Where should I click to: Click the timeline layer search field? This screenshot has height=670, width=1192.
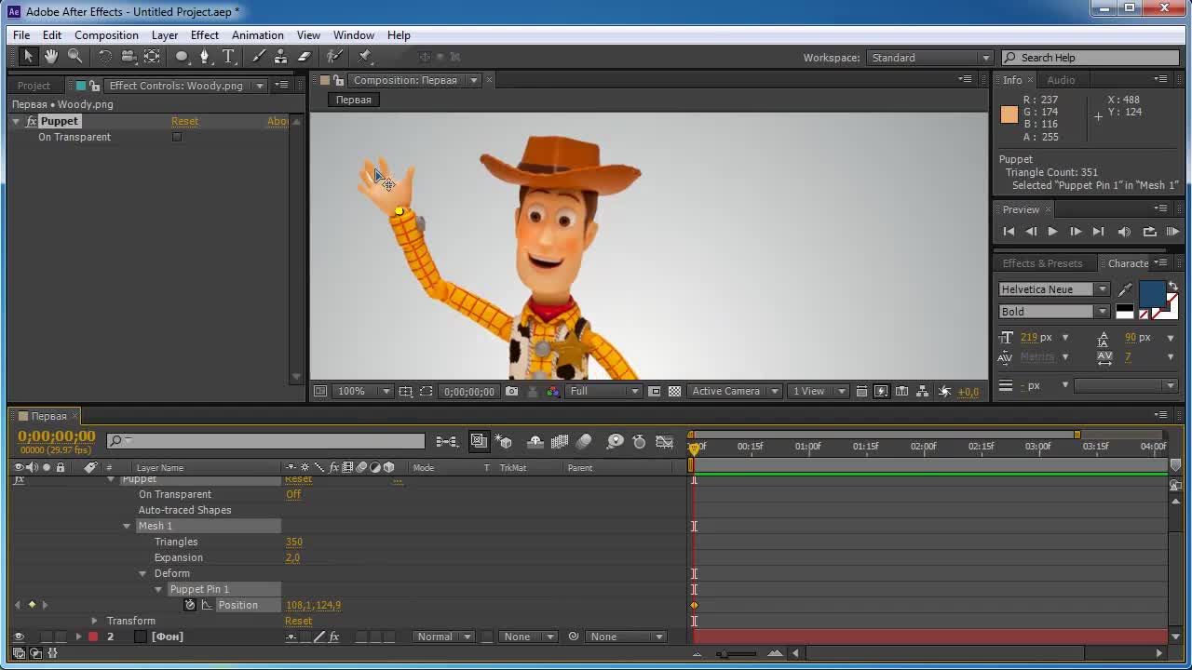(x=266, y=441)
